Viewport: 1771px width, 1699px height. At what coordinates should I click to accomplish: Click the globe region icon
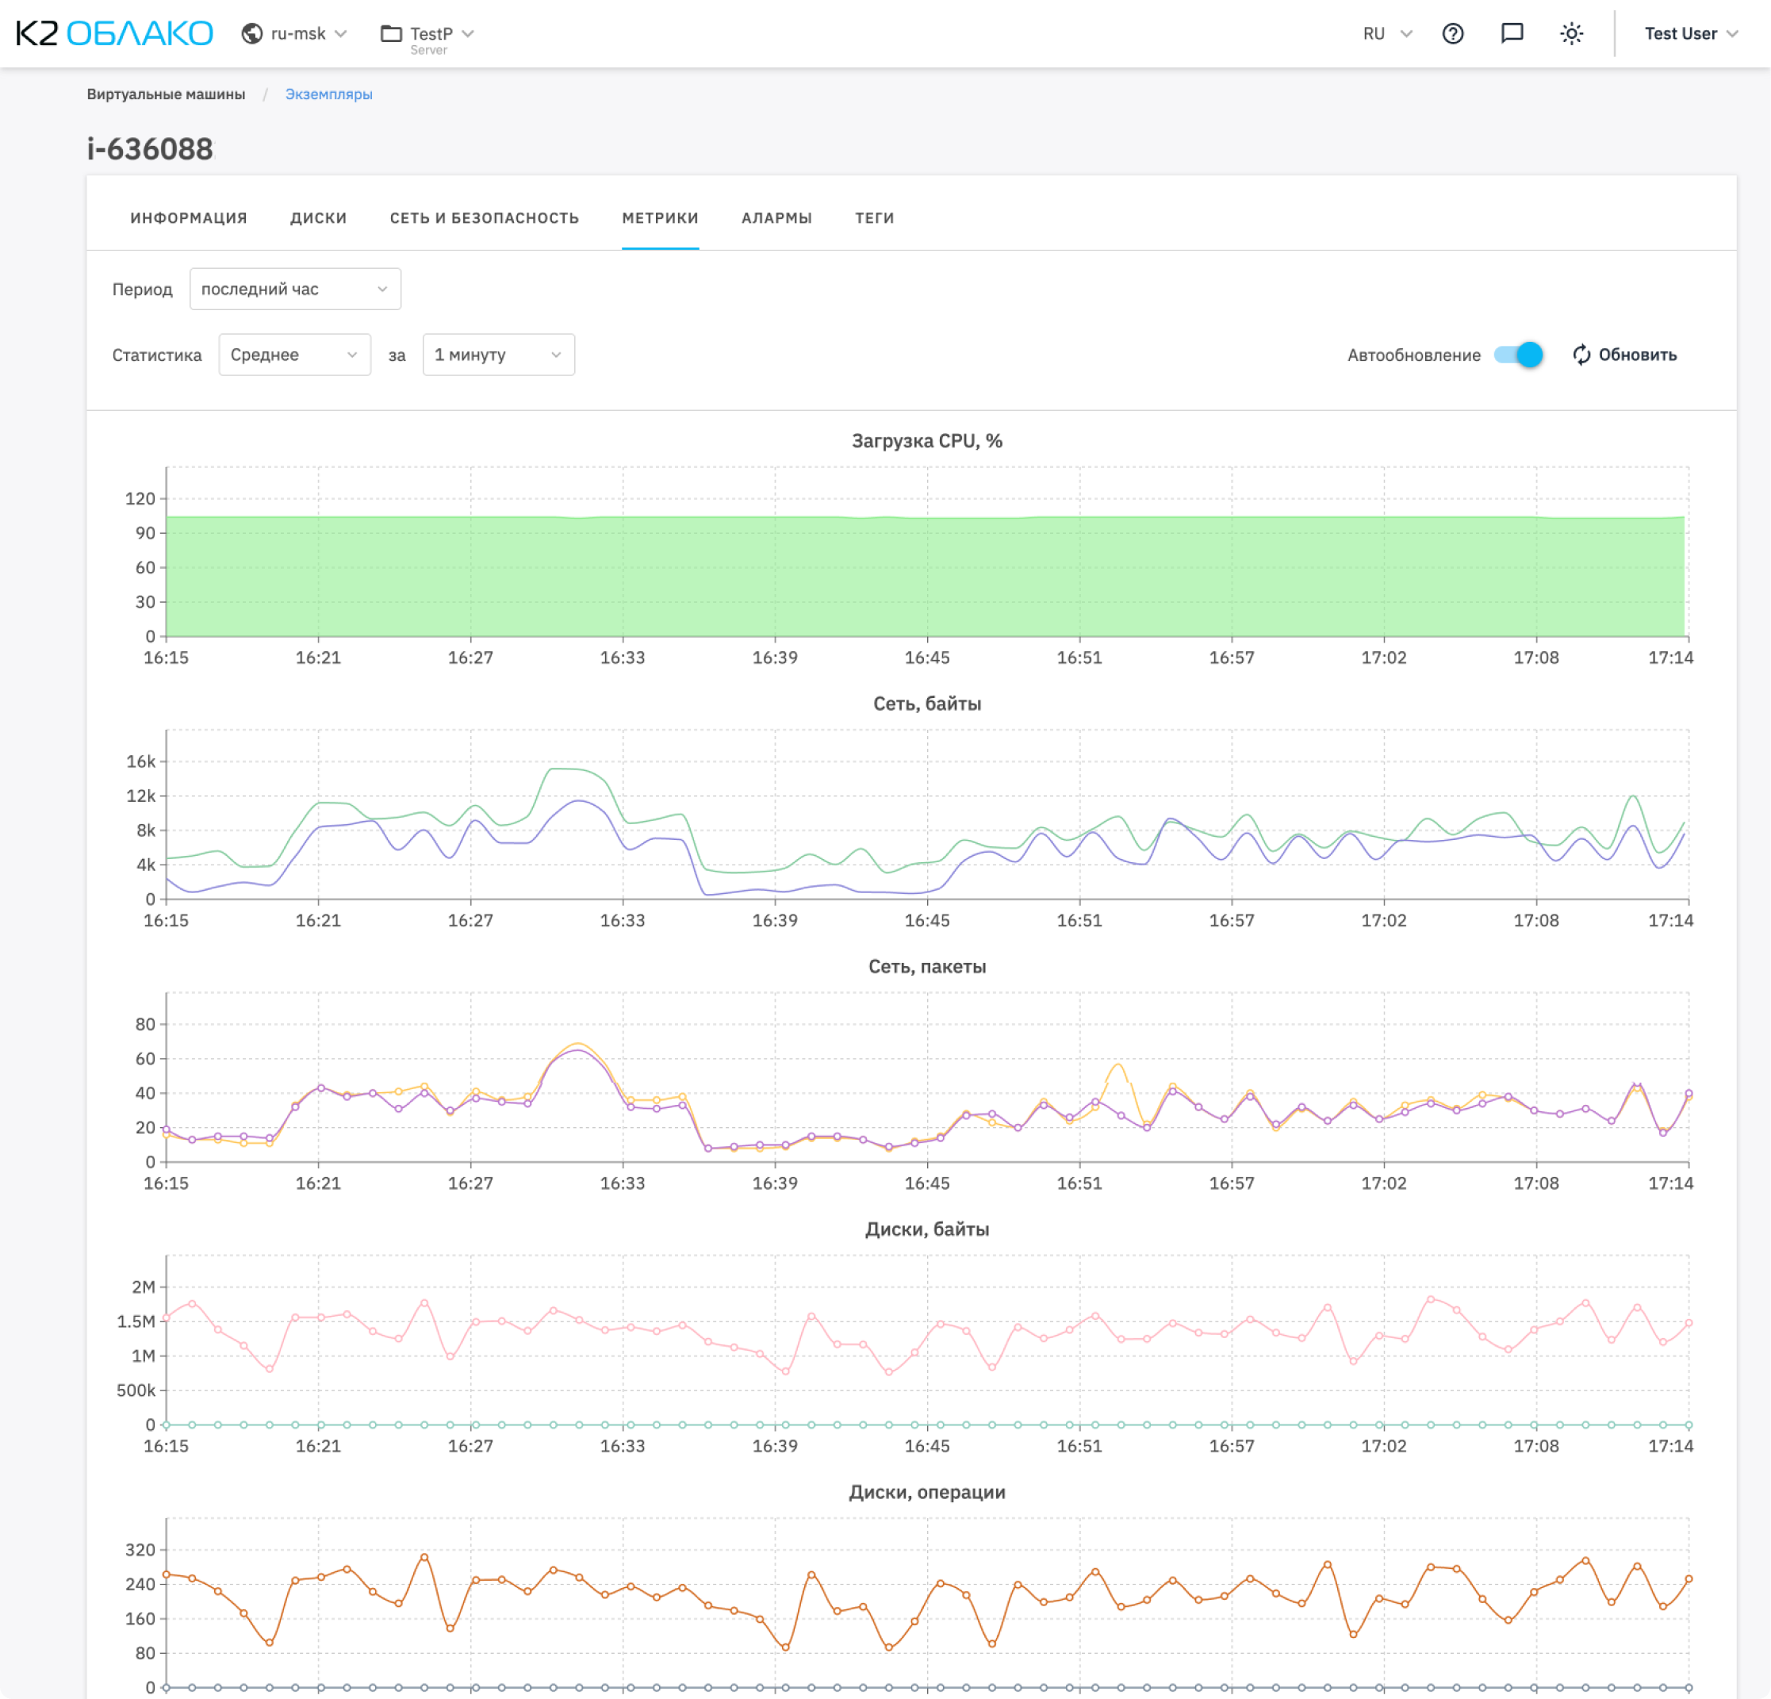pyautogui.click(x=252, y=33)
